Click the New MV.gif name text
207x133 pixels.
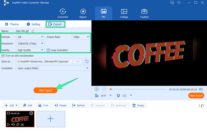point(22,31)
